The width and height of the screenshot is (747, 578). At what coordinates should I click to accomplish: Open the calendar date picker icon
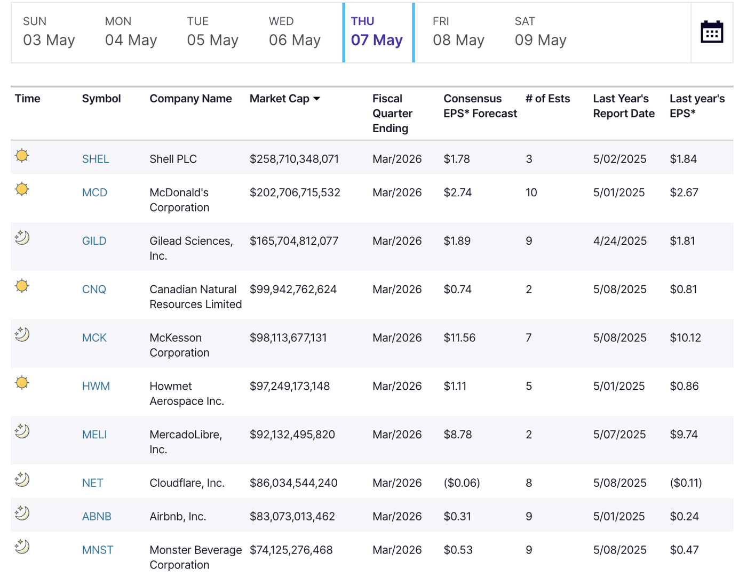712,32
